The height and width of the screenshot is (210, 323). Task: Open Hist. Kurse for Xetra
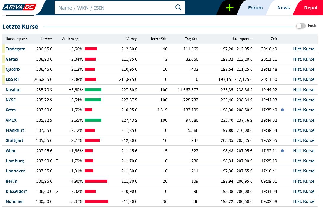tap(303, 110)
